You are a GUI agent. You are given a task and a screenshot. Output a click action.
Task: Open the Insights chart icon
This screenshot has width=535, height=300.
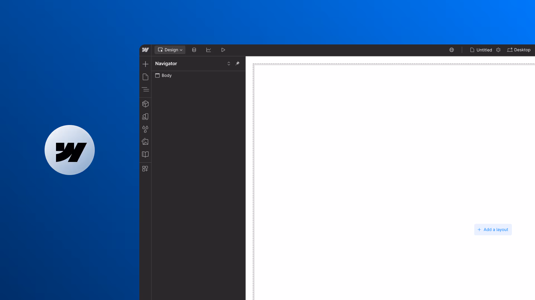click(x=208, y=50)
